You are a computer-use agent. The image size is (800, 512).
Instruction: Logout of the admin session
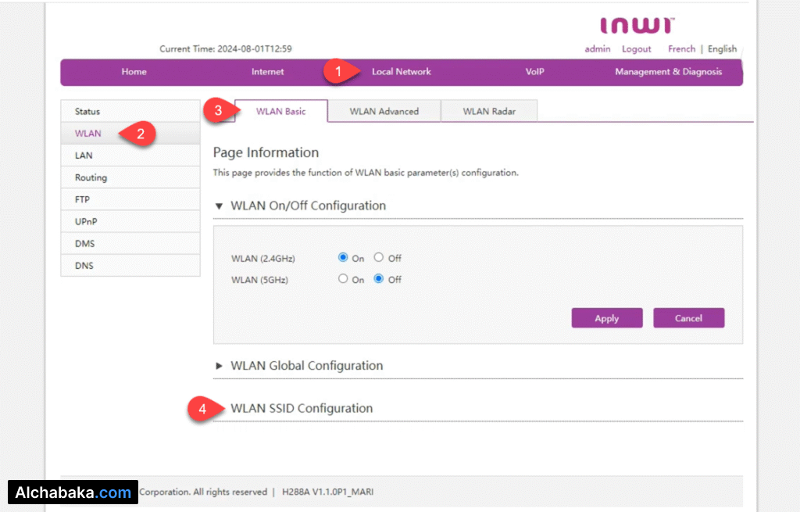(636, 48)
